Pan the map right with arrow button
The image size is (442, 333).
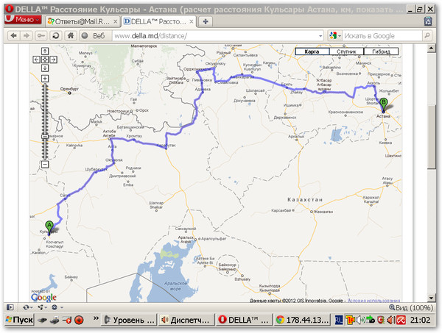coord(52,60)
